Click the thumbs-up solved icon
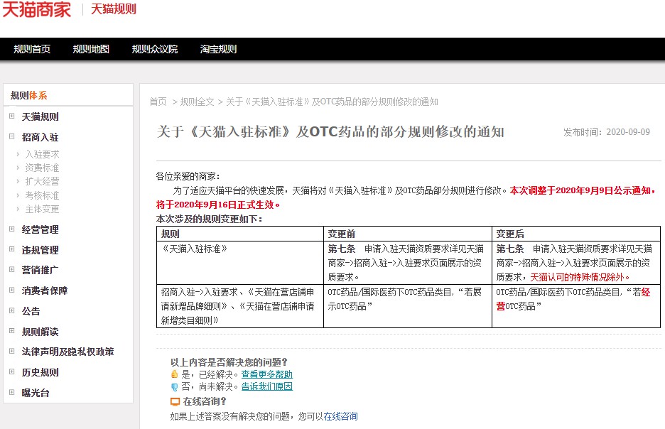This screenshot has height=429, width=665. [174, 374]
